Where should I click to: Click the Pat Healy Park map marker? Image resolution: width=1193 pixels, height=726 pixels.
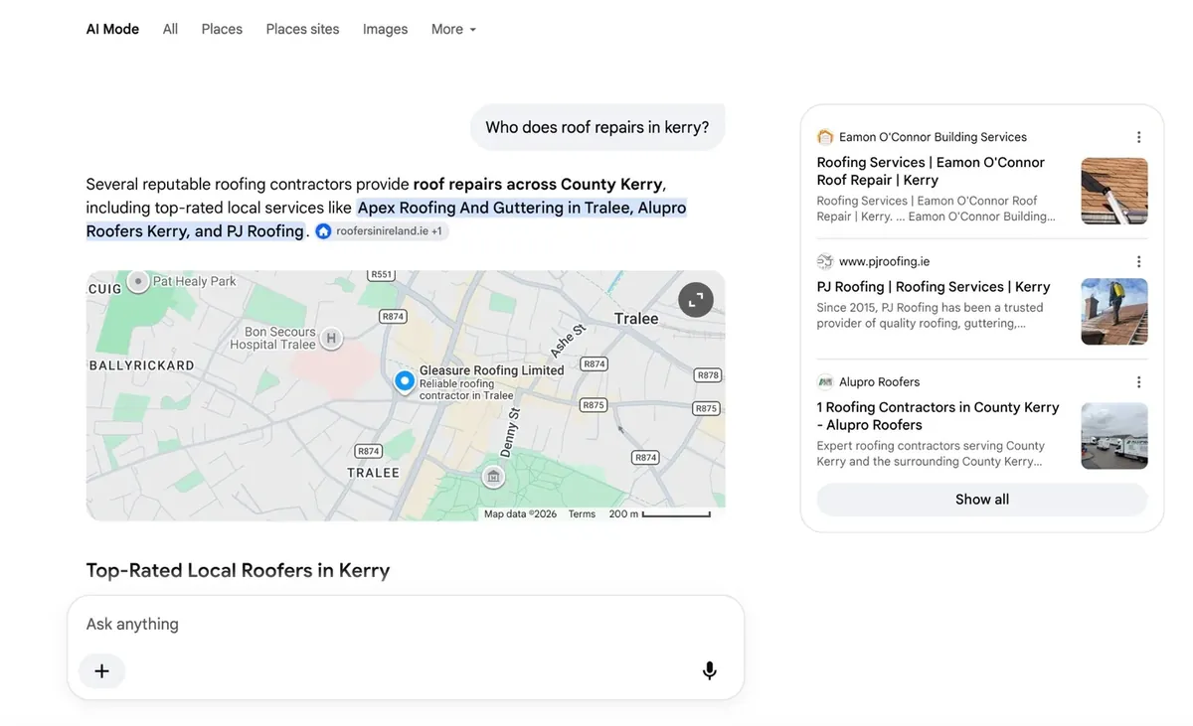[x=138, y=282]
